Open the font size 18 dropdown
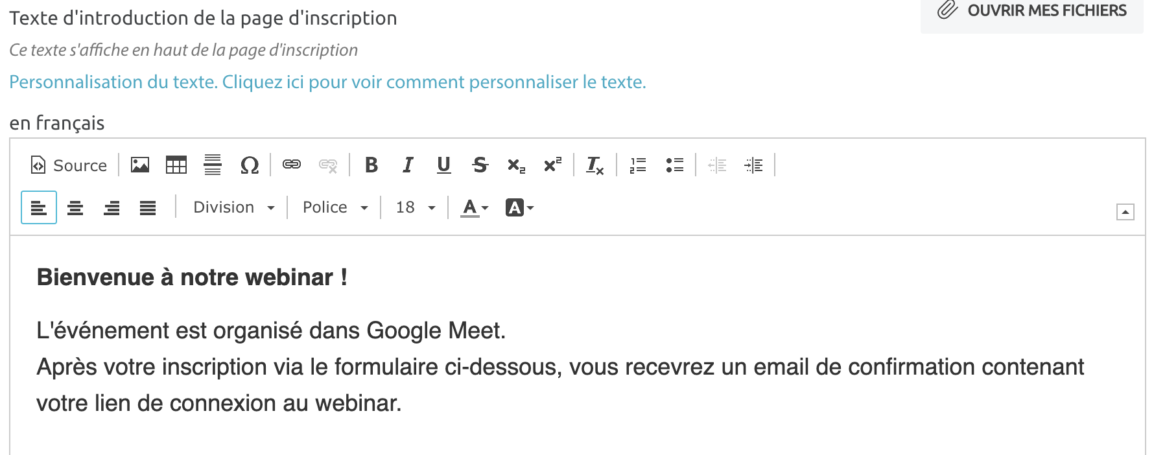1154x455 pixels. [x=416, y=207]
